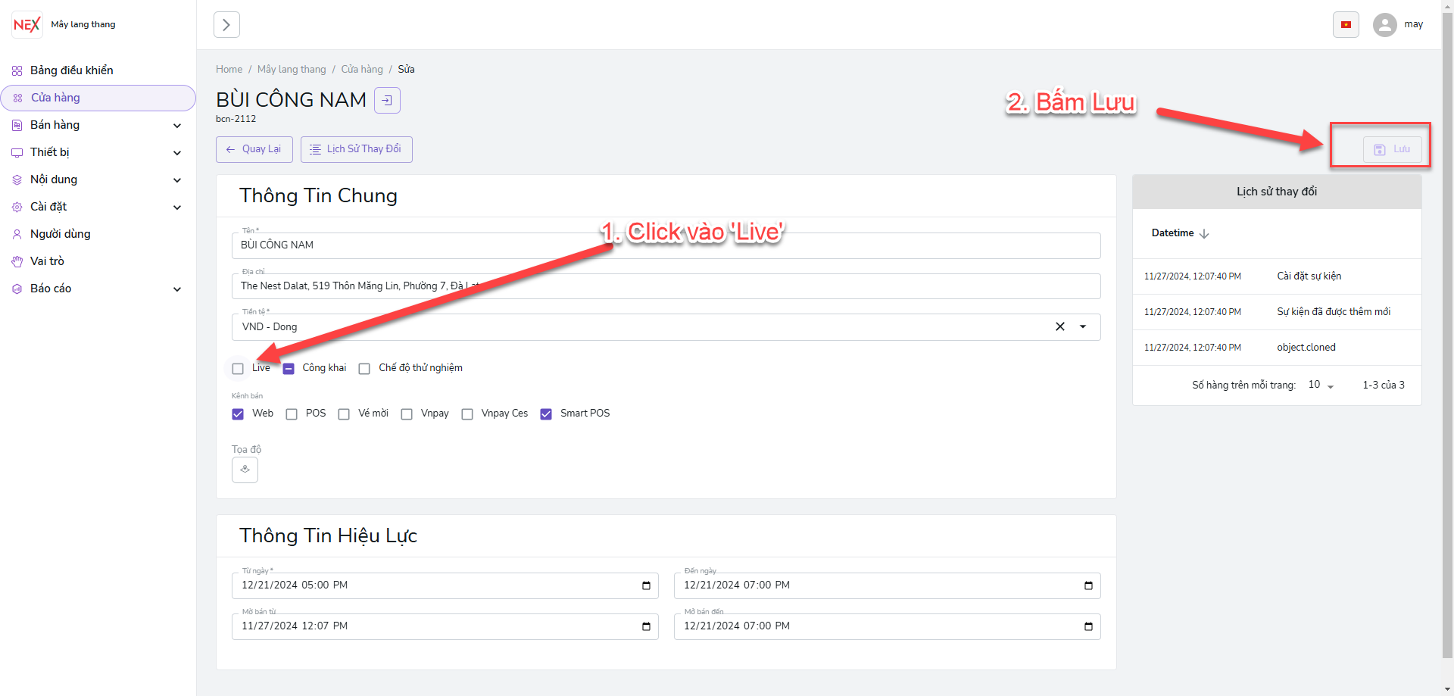
Task: Toggle the Chế độ thử nghiệm checkbox
Action: 364,369
